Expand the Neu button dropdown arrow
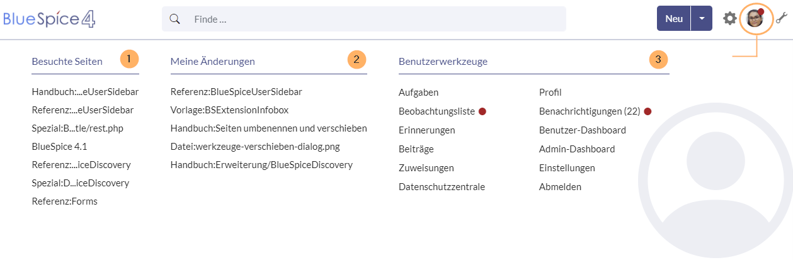This screenshot has height=260, width=793. click(702, 19)
